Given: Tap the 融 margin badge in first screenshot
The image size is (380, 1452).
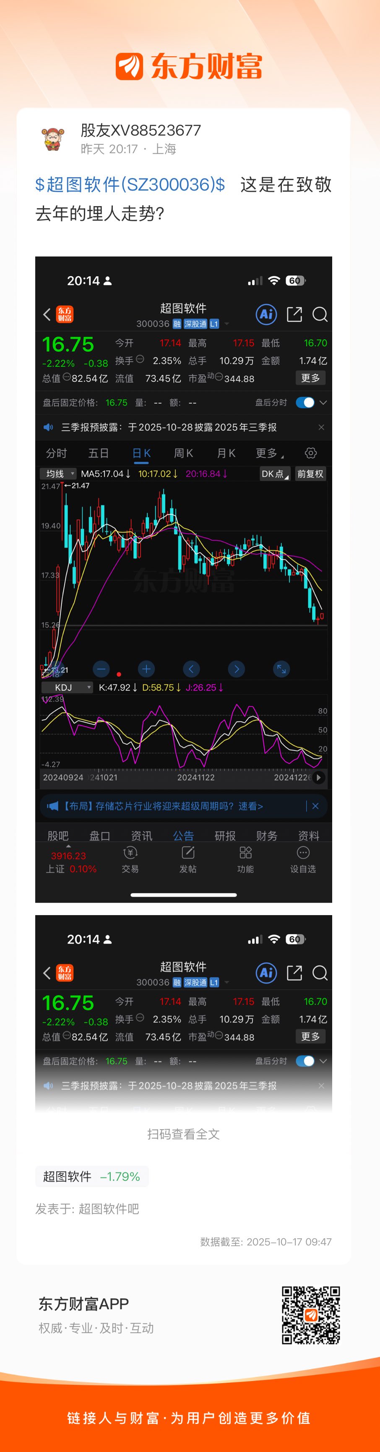Looking at the screenshot, I should (177, 324).
